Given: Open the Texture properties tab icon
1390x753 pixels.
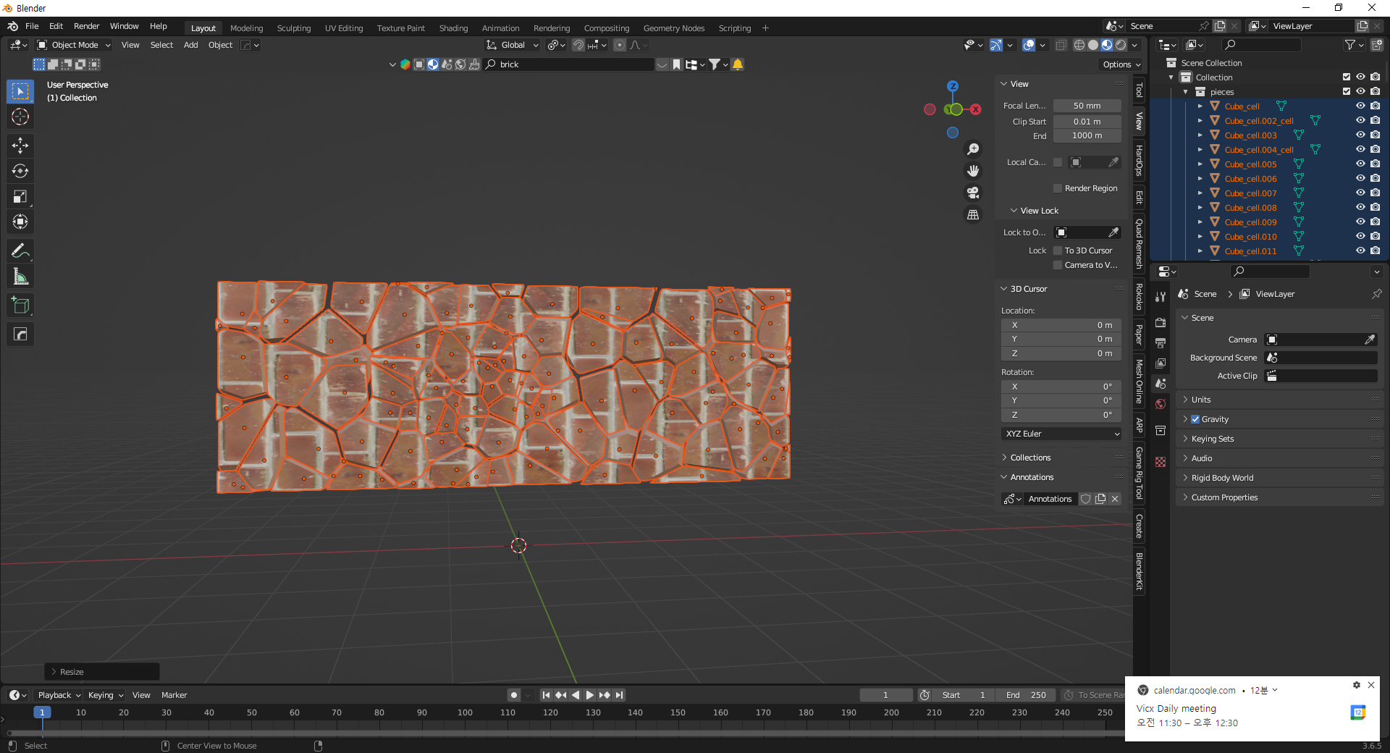Looking at the screenshot, I should pyautogui.click(x=1161, y=461).
